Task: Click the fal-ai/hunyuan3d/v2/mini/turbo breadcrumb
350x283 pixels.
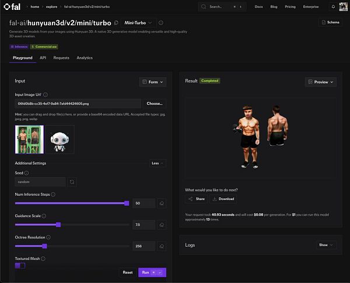Action: (x=87, y=6)
